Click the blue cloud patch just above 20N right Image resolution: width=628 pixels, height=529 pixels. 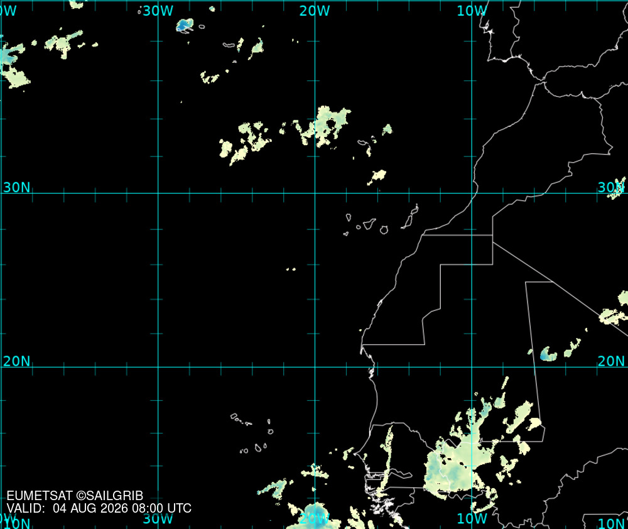548,354
